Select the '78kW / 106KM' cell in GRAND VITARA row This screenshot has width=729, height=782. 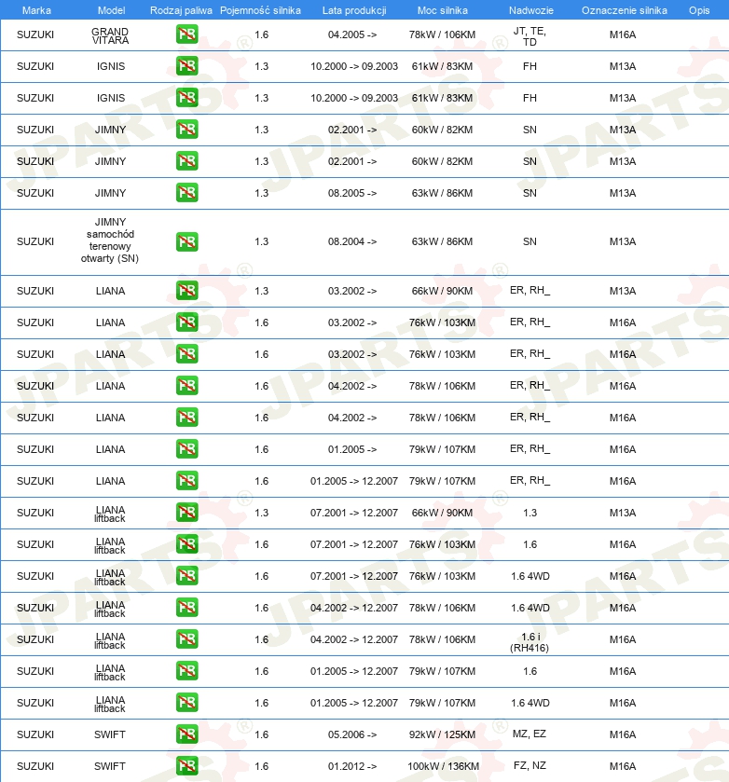click(x=442, y=34)
